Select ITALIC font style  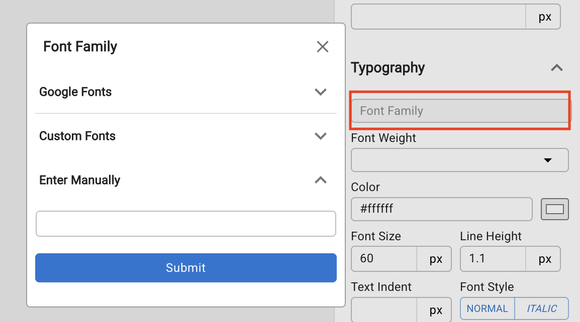(x=541, y=309)
